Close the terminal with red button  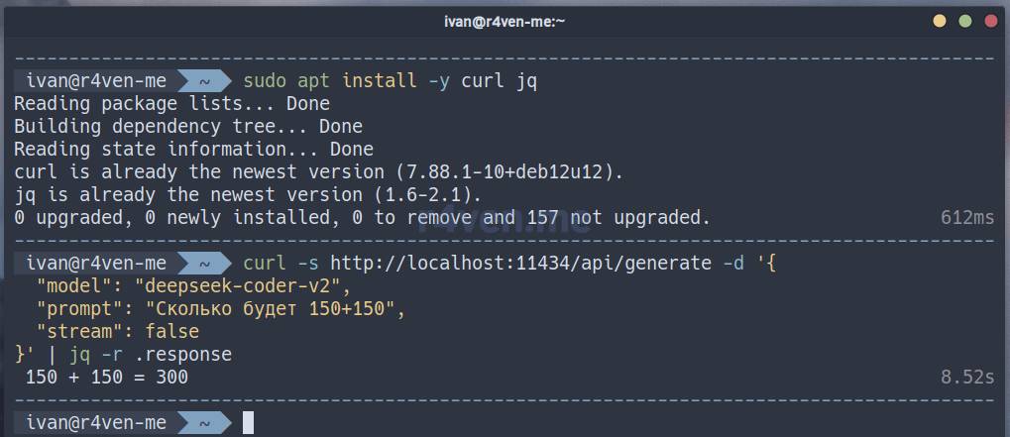coord(991,21)
